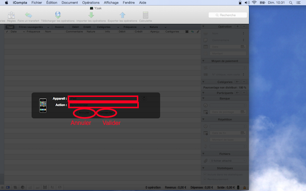Click Exporter les opérations blue arrow
The height and width of the screenshot is (191, 306).
point(123,15)
